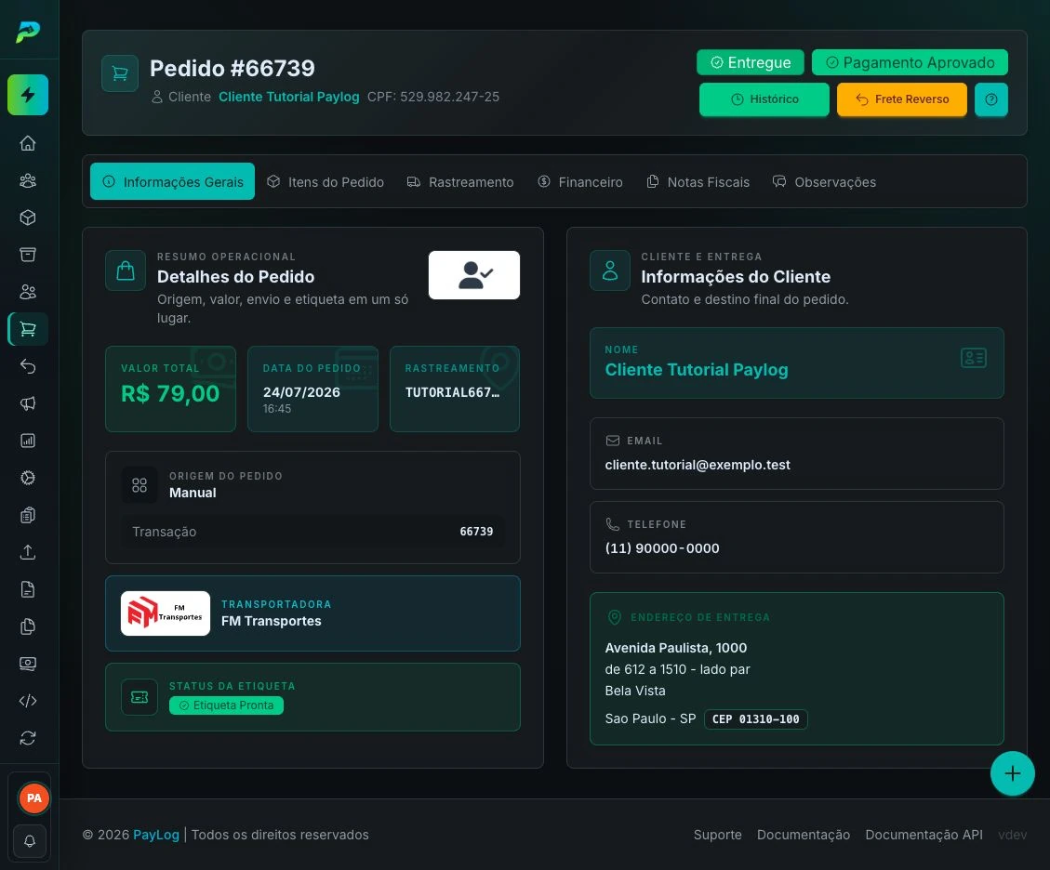Click the vdev version text
This screenshot has width=1050, height=870.
click(1013, 835)
